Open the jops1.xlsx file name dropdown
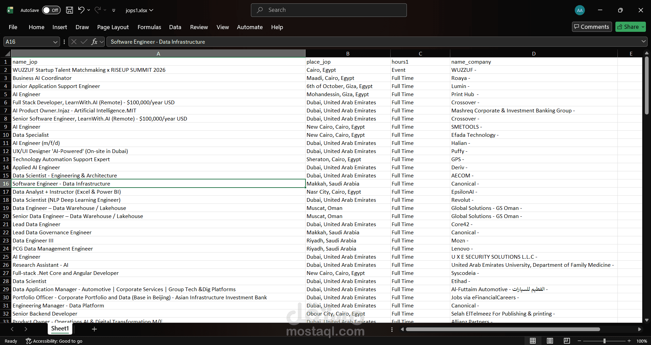 click(x=139, y=10)
